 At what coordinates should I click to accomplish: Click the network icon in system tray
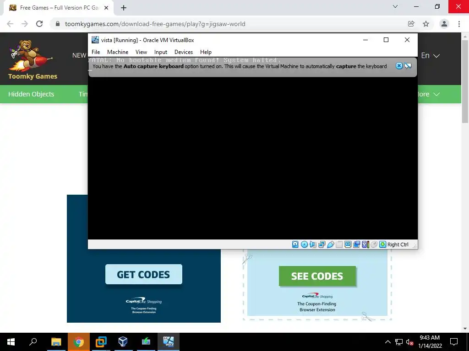399,342
